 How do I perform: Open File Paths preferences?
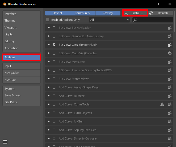[22, 102]
